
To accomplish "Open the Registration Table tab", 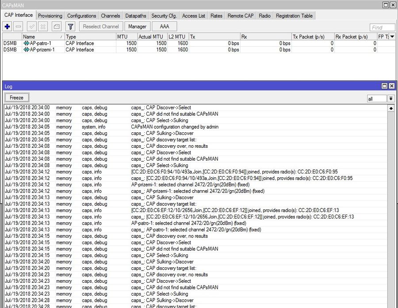I will tap(294, 16).
